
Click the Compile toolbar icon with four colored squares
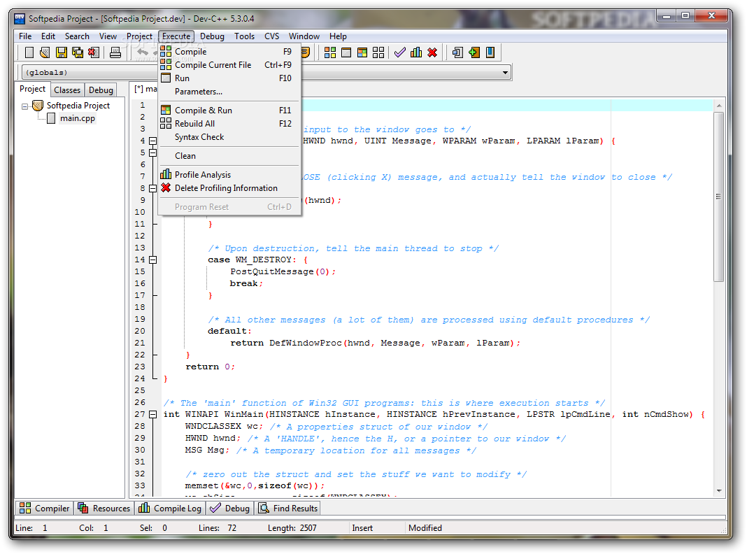click(330, 52)
